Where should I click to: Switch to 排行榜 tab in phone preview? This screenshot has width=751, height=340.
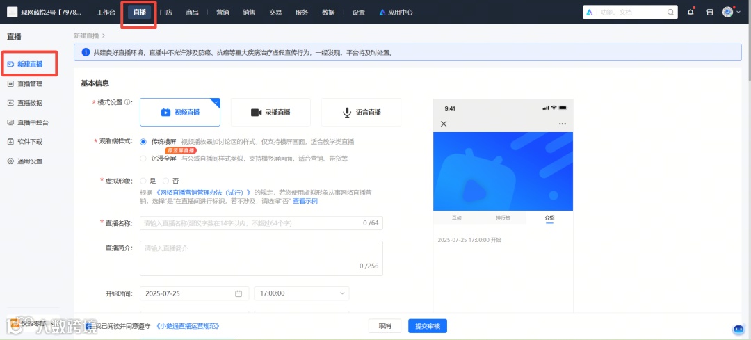coord(503,218)
